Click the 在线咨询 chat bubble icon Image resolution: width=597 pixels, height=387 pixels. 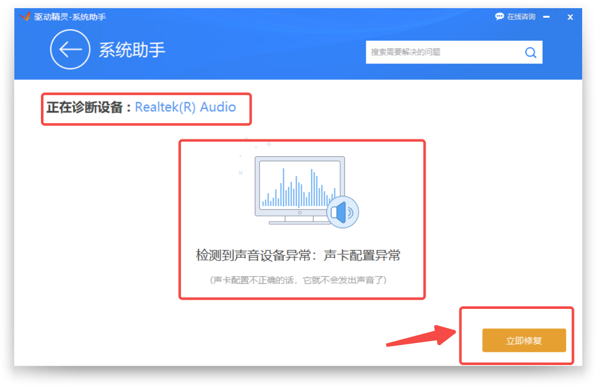(x=499, y=17)
